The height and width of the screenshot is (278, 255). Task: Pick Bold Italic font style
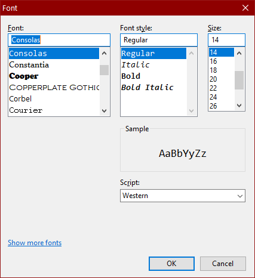[x=153, y=87]
